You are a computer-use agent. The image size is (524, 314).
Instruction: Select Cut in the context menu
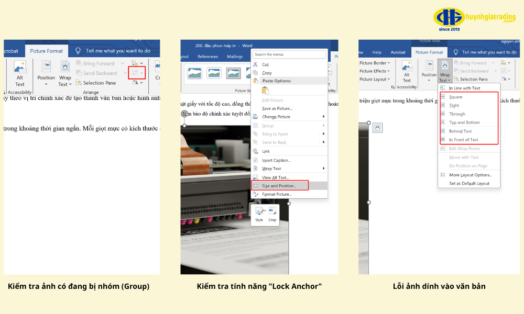[266, 64]
